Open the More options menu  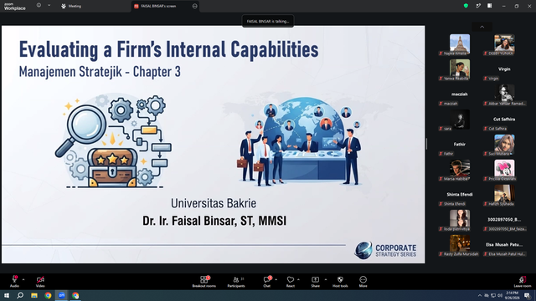click(363, 281)
